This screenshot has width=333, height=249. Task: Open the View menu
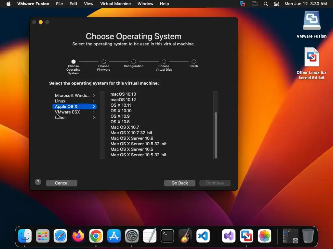pos(88,4)
